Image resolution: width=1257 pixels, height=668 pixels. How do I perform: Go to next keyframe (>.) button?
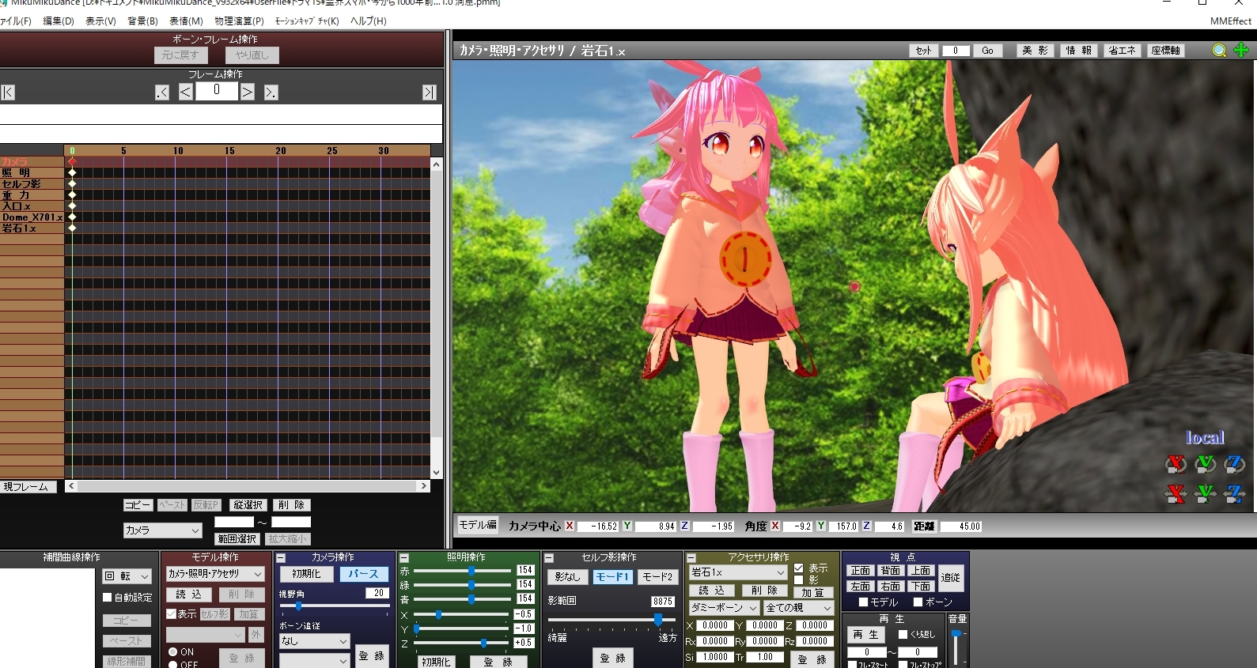271,92
